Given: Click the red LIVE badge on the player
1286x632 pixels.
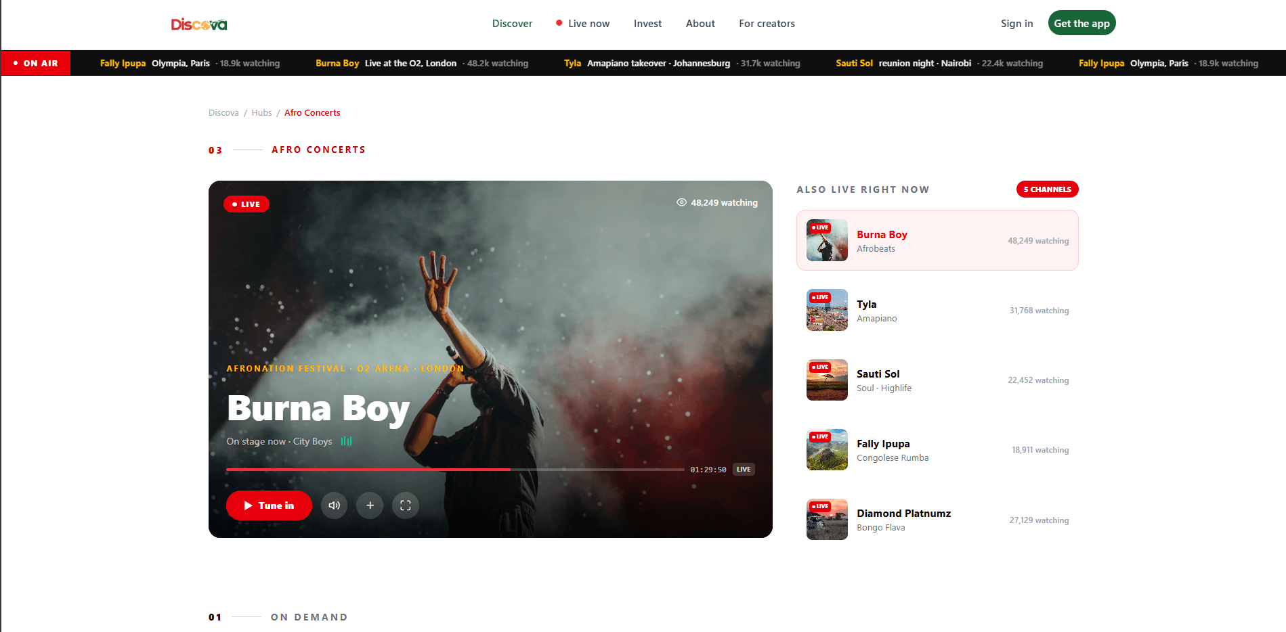Looking at the screenshot, I should coord(247,204).
